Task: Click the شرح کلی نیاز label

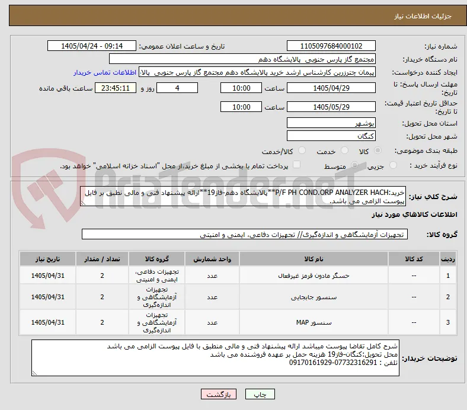Action: [x=433, y=197]
